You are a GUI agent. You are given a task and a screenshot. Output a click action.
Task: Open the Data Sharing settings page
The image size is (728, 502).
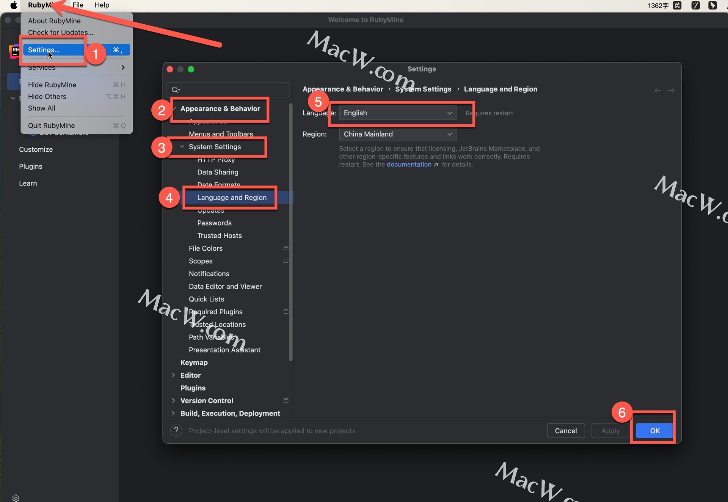point(218,172)
